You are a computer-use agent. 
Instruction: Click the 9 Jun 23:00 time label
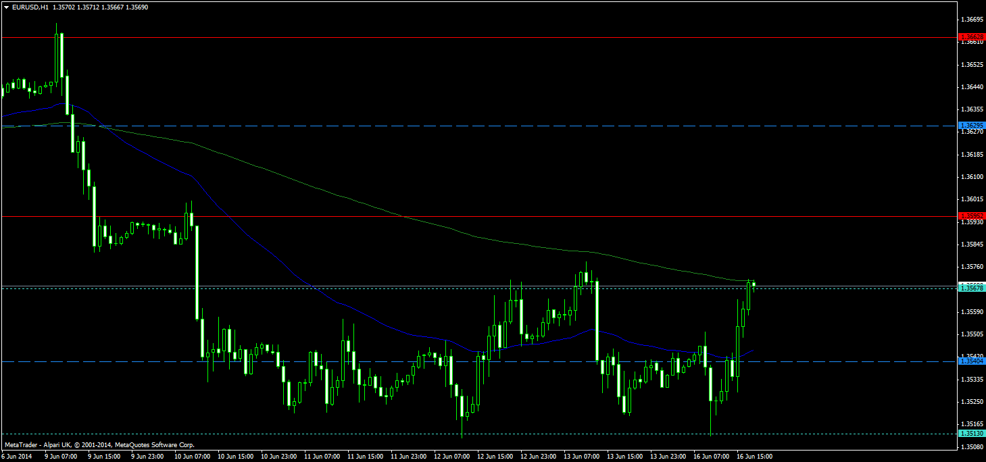click(x=147, y=457)
